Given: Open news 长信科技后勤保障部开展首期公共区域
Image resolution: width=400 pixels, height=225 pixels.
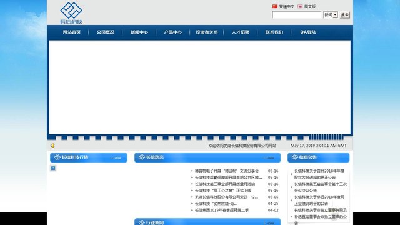Looking at the screenshot, I should click(228, 177).
